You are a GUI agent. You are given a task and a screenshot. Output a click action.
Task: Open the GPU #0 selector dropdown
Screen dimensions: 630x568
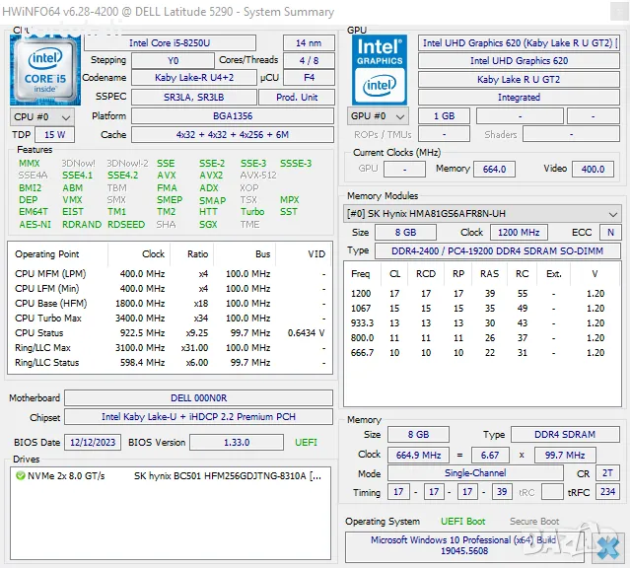point(380,116)
